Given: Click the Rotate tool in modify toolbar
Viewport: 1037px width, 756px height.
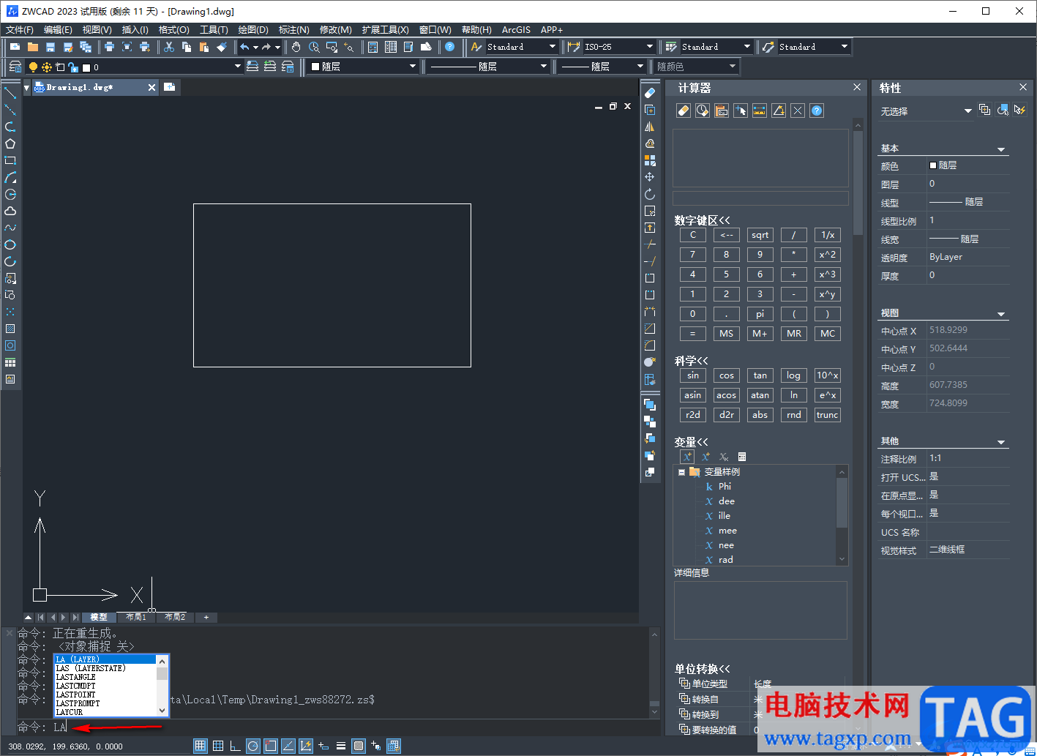Looking at the screenshot, I should (650, 194).
